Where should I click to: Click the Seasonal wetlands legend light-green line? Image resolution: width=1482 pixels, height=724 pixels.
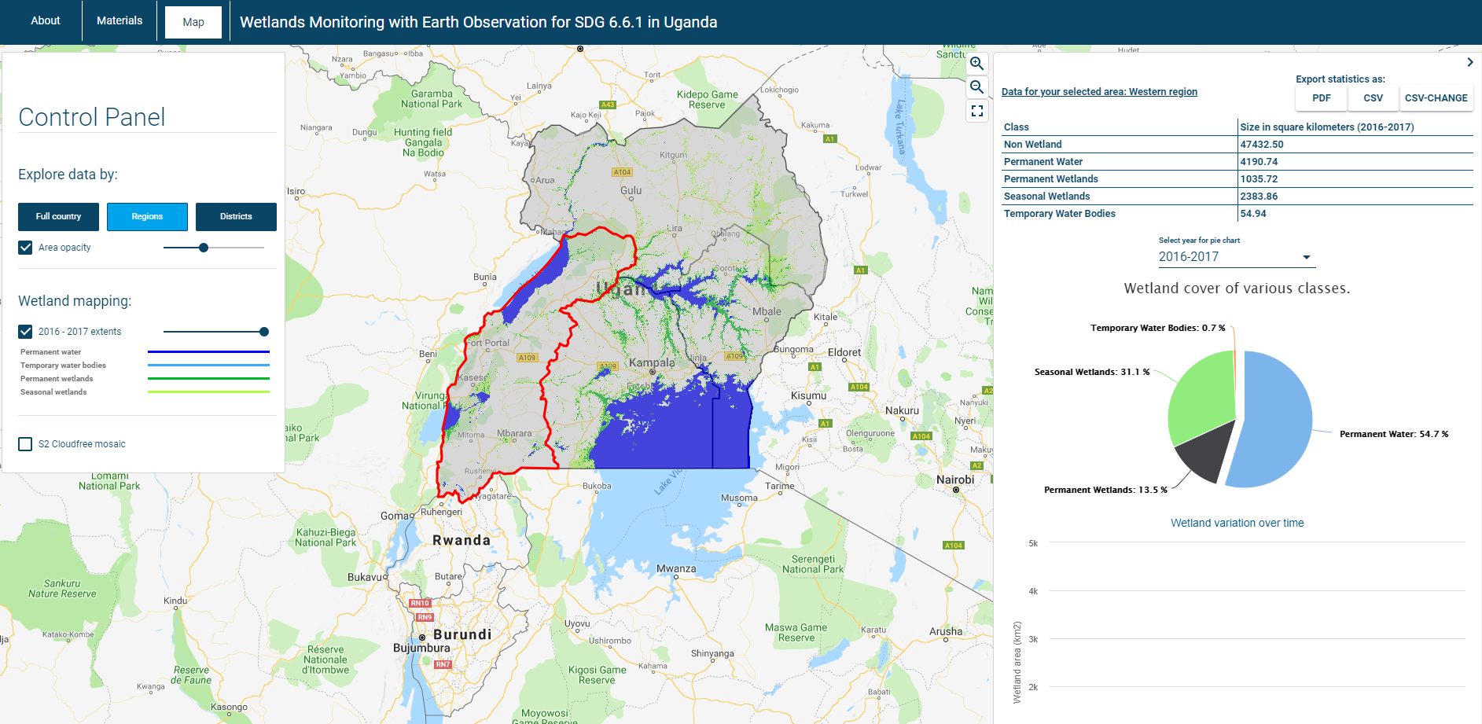(x=208, y=392)
